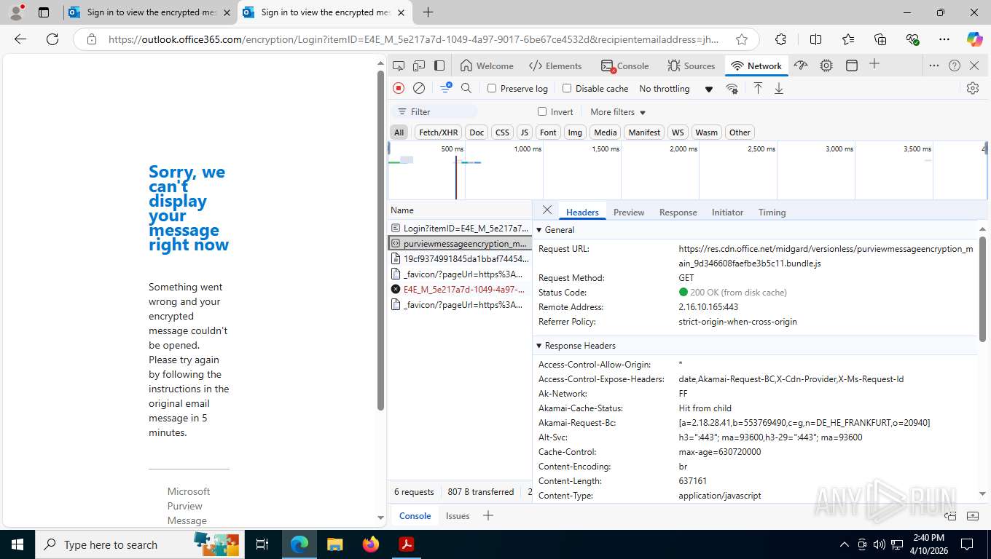Filter requests by Fetch/XHR
This screenshot has width=991, height=559.
click(x=438, y=132)
